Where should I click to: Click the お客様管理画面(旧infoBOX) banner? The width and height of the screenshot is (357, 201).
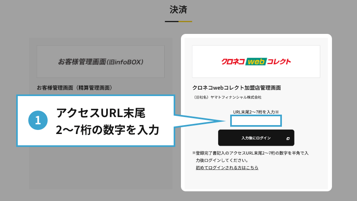[101, 61]
